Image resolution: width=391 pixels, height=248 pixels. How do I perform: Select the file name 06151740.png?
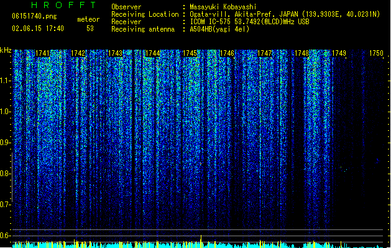point(34,17)
